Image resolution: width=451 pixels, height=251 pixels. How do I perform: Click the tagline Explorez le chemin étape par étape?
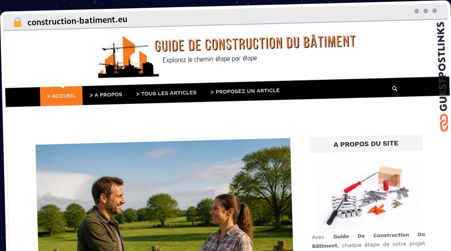(x=210, y=59)
